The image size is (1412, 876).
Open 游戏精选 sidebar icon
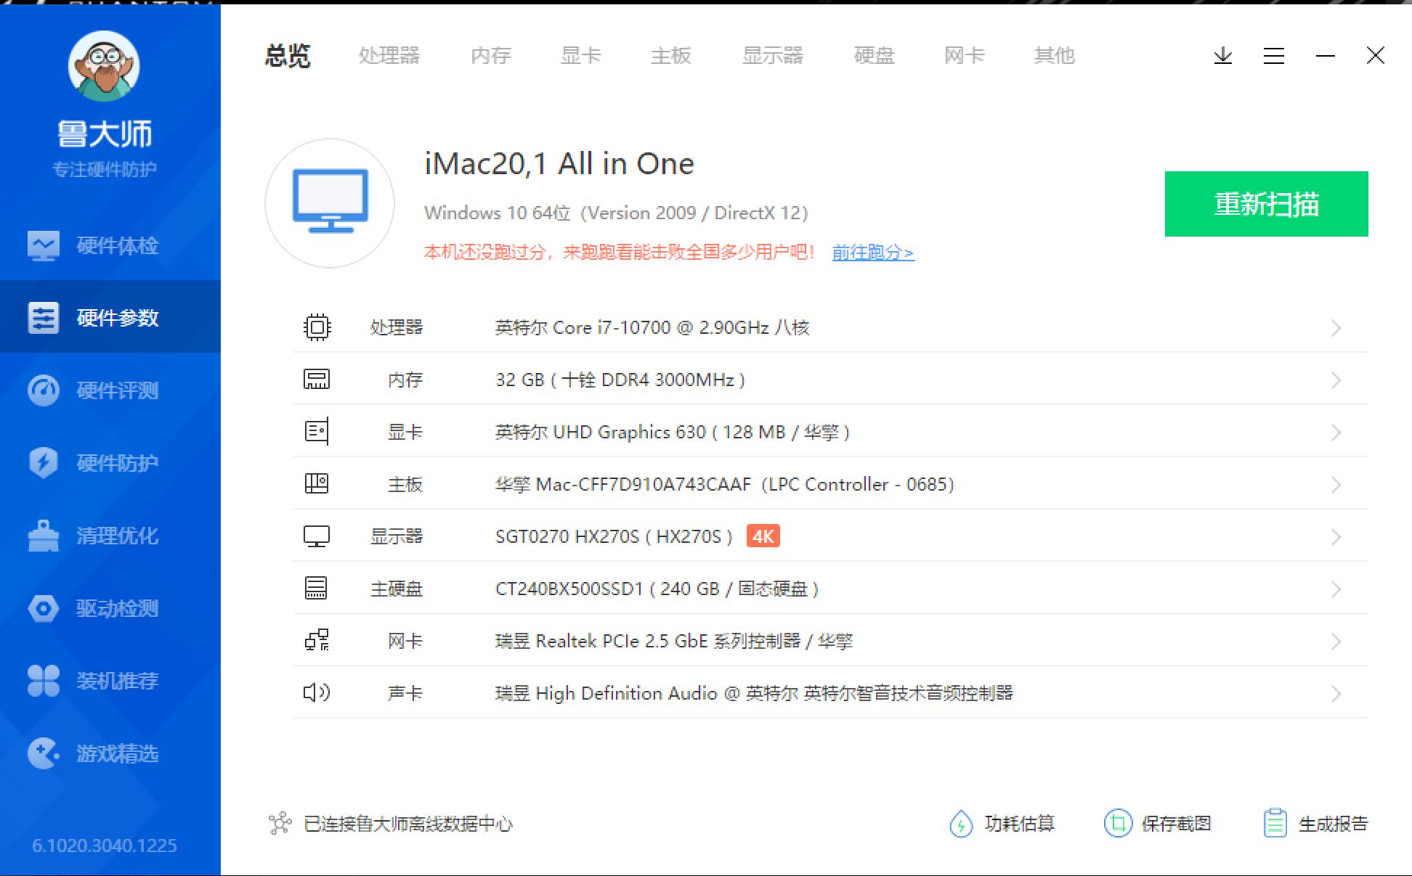coord(43,753)
